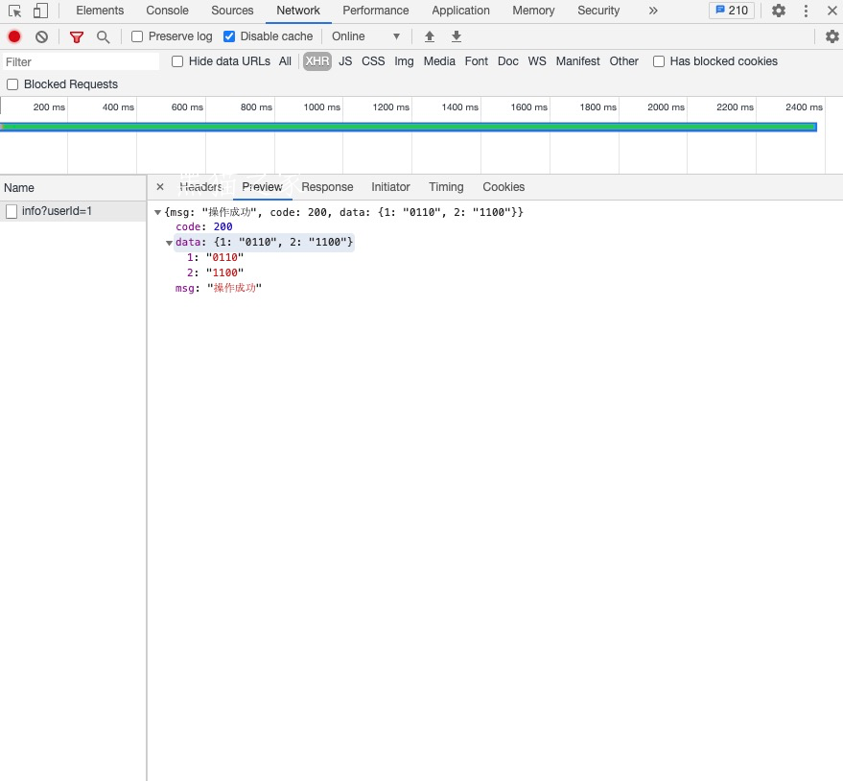Viewport: 843px width, 781px height.
Task: Stop recording network log via red button
Action: [14, 36]
